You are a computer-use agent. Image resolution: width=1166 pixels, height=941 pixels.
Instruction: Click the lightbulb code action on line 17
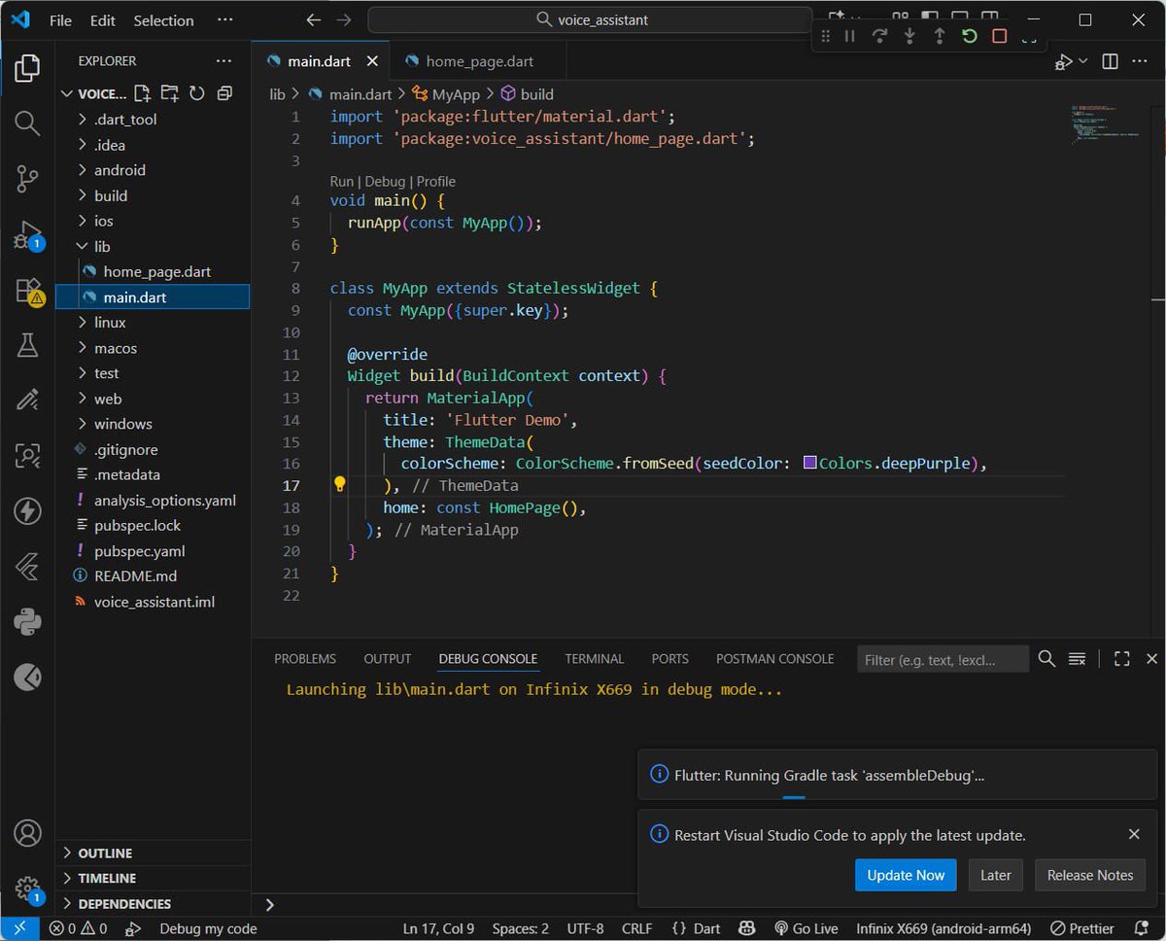point(340,484)
